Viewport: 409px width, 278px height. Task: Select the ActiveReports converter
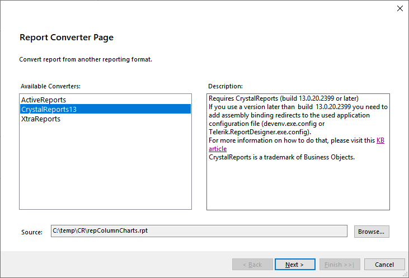pyautogui.click(x=105, y=100)
